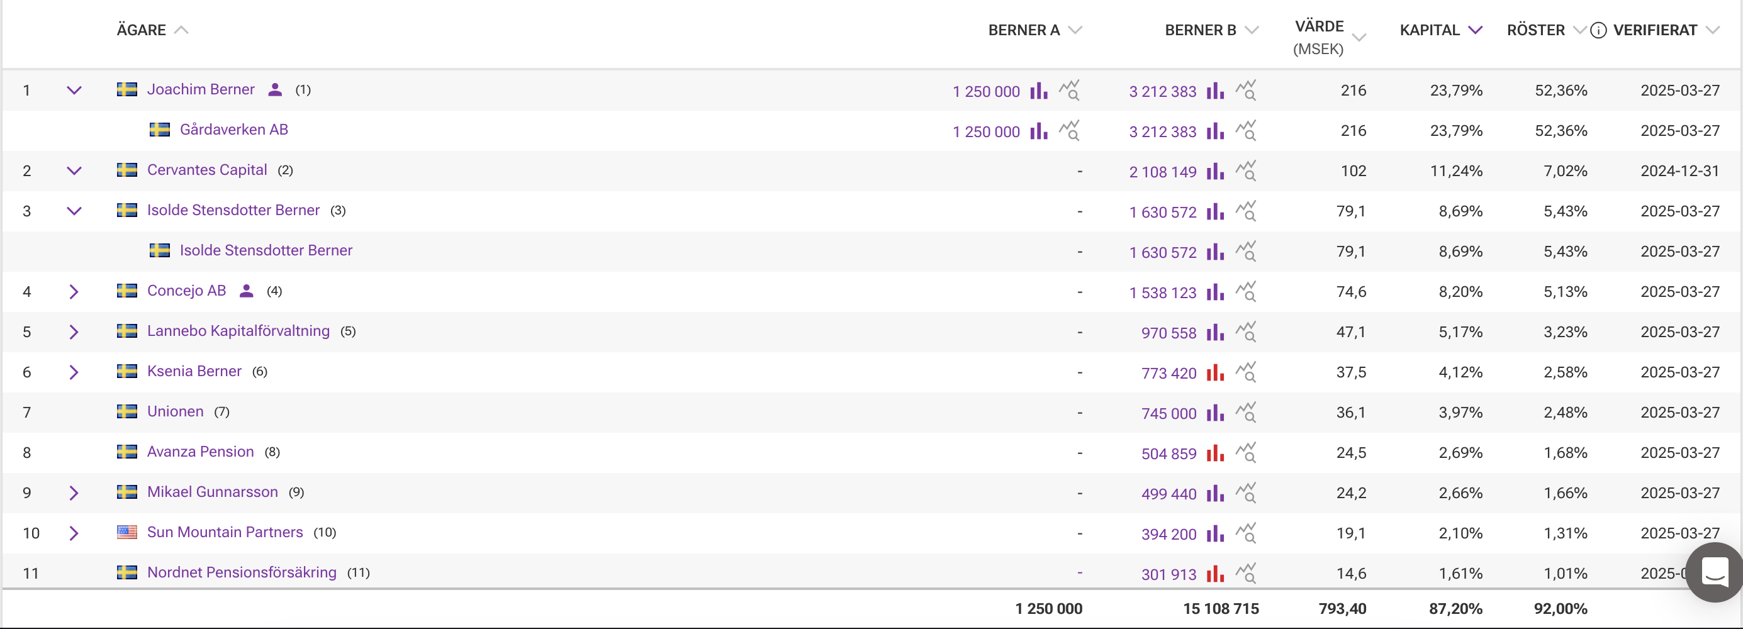Screen dimensions: 1743x629
Task: Expand the Concejo AB owner row
Action: tap(74, 292)
